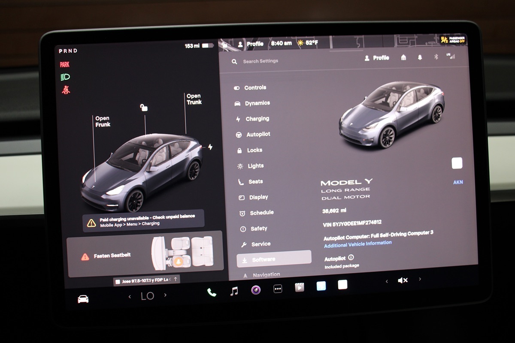The image size is (515, 343).
Task: Open Bluetooth settings from the header icon
Action: pos(436,57)
